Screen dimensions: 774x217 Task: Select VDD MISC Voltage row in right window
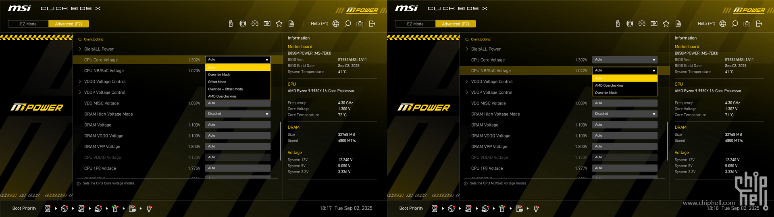(564, 103)
